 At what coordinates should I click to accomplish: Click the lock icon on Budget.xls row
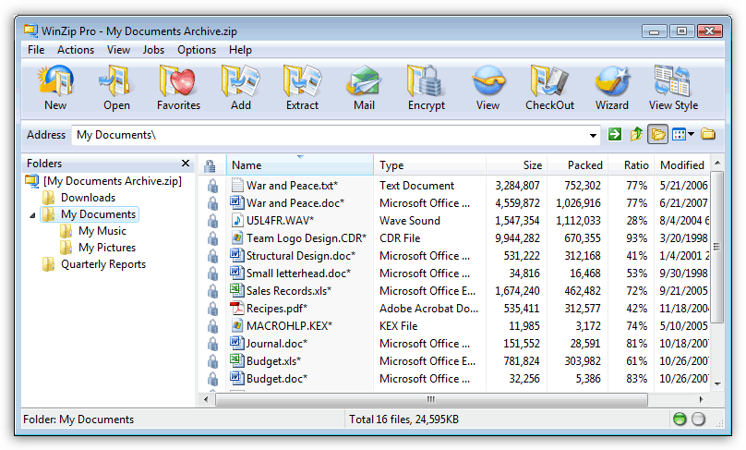click(x=212, y=361)
